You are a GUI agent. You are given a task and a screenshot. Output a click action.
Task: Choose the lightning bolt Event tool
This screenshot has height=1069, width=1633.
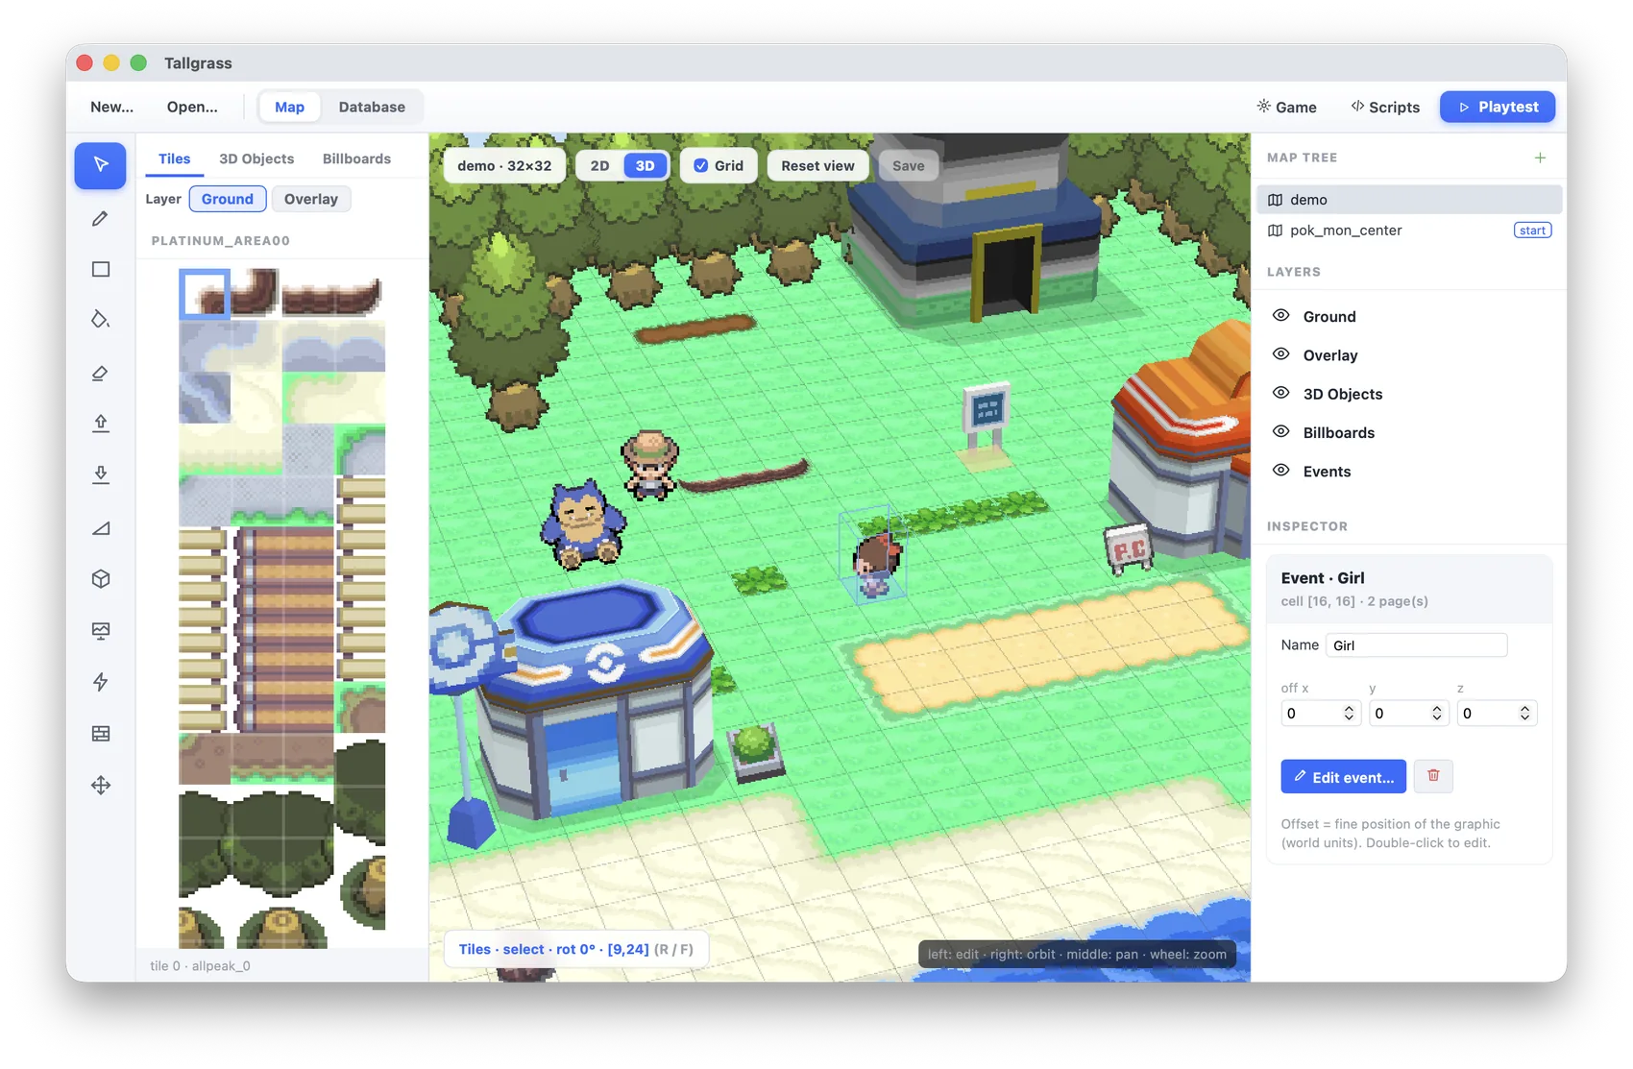point(101,682)
